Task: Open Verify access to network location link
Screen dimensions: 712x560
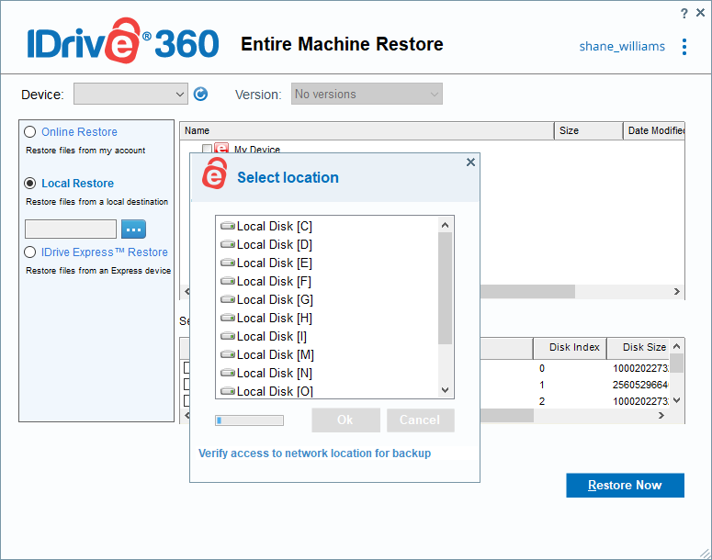Action: pyautogui.click(x=314, y=454)
